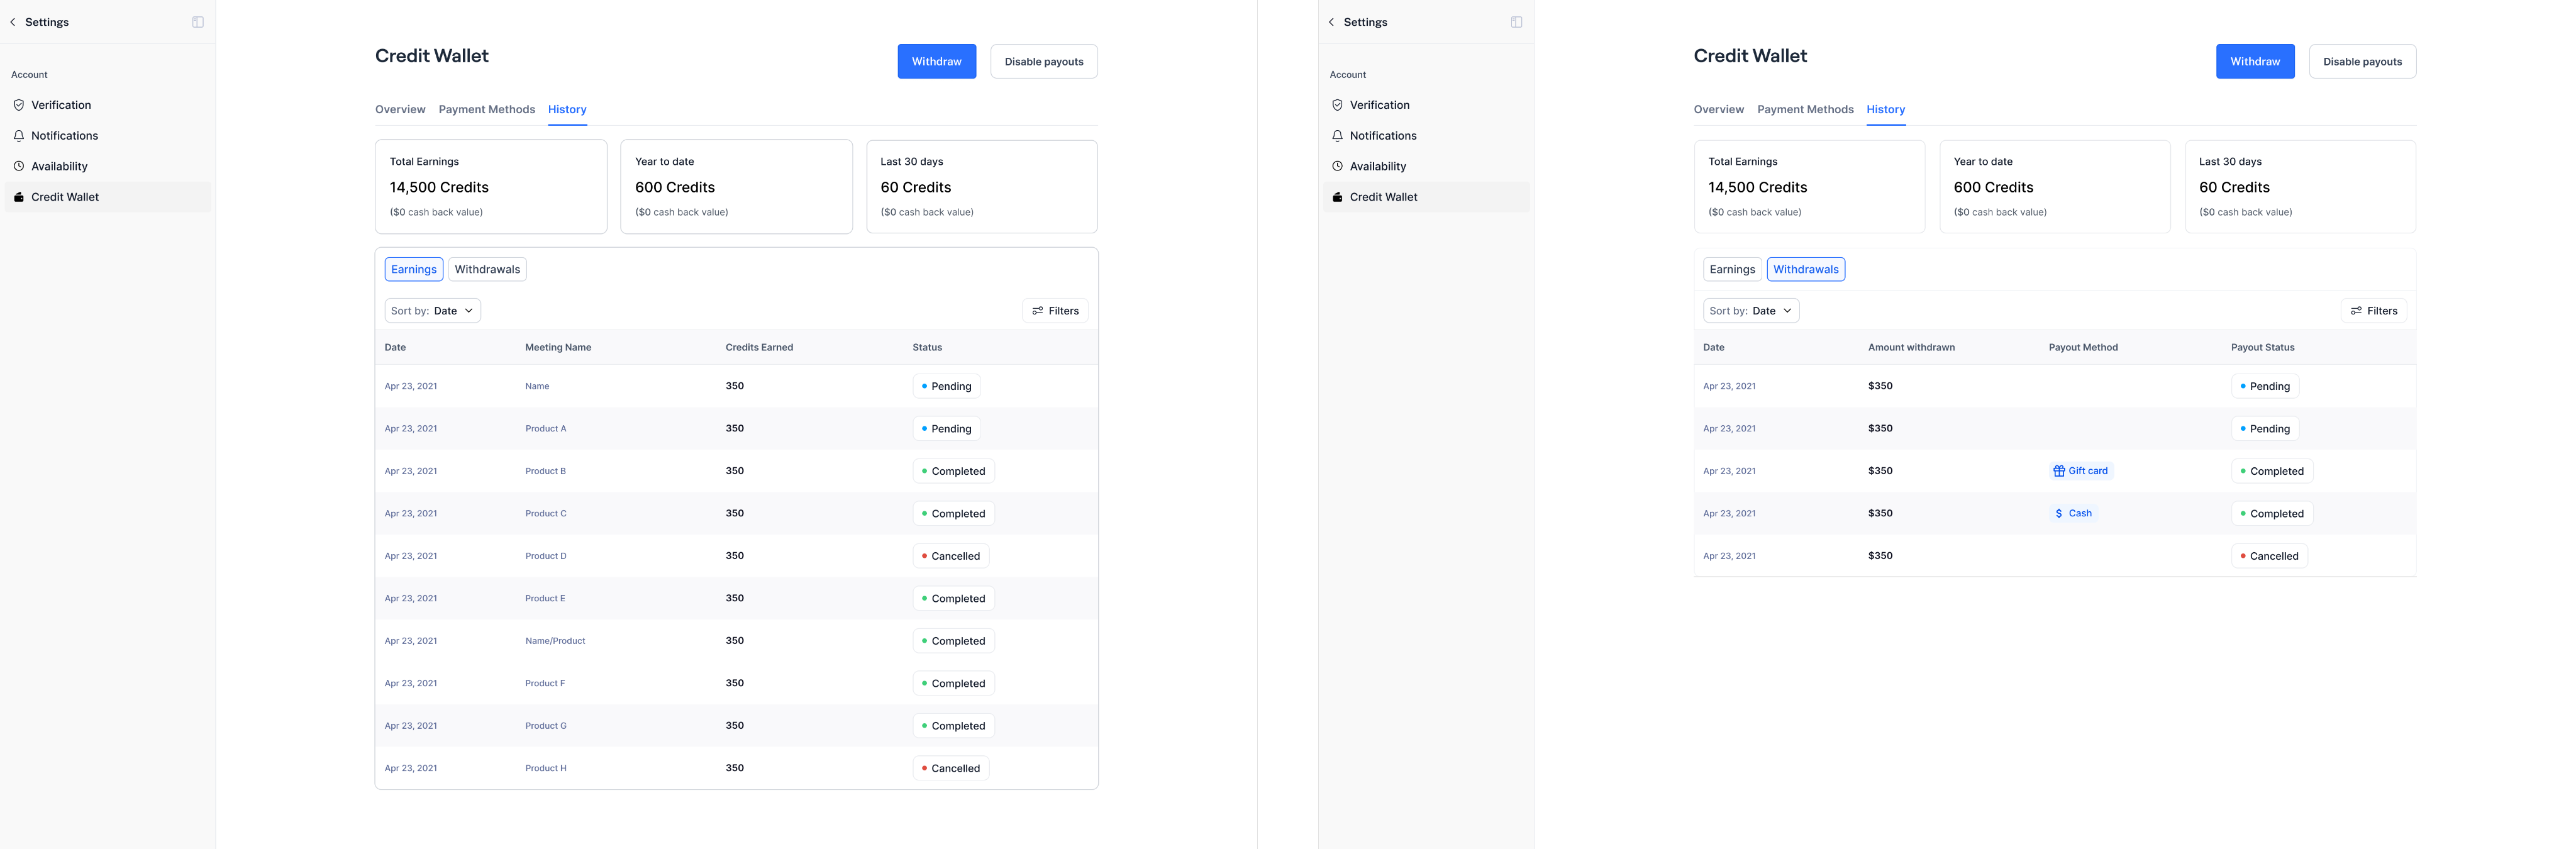Image resolution: width=2576 pixels, height=849 pixels.
Task: Open Payment Methods tab on the Earnings screen
Action: [486, 109]
